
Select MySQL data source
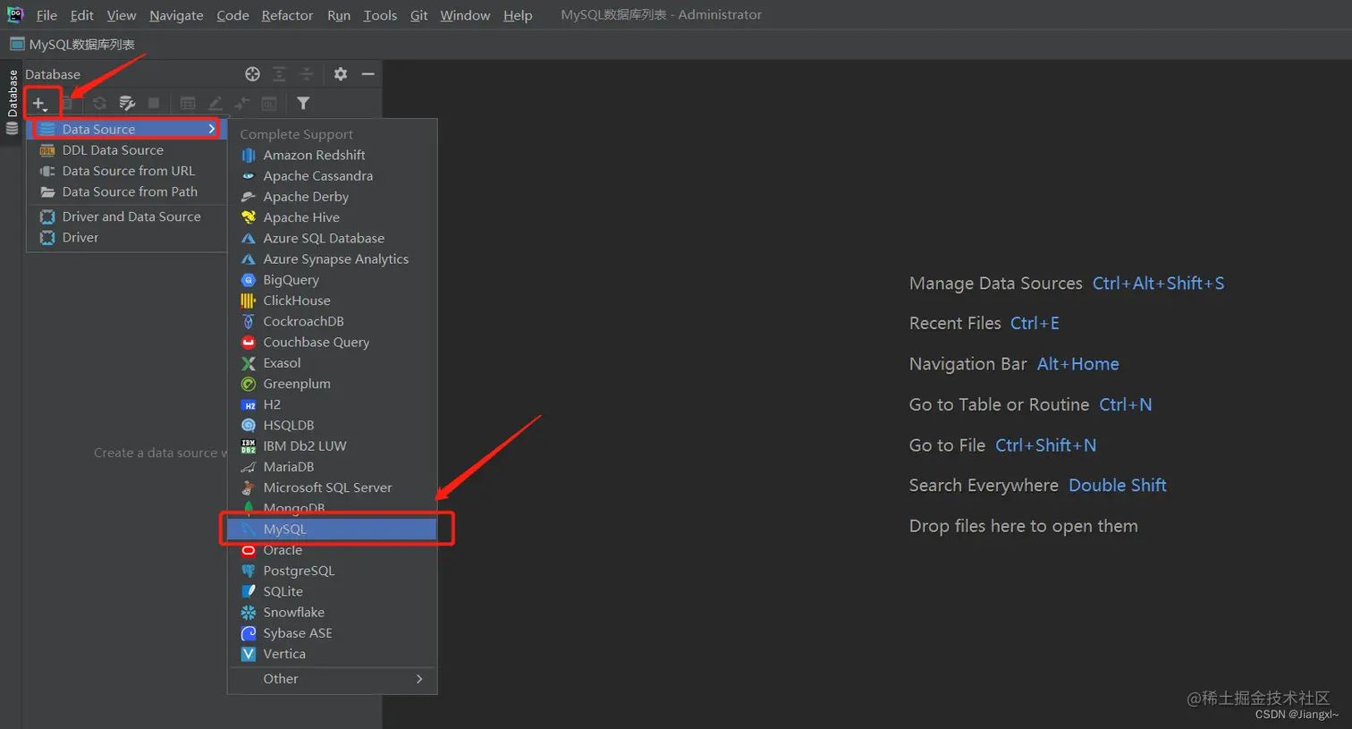332,529
